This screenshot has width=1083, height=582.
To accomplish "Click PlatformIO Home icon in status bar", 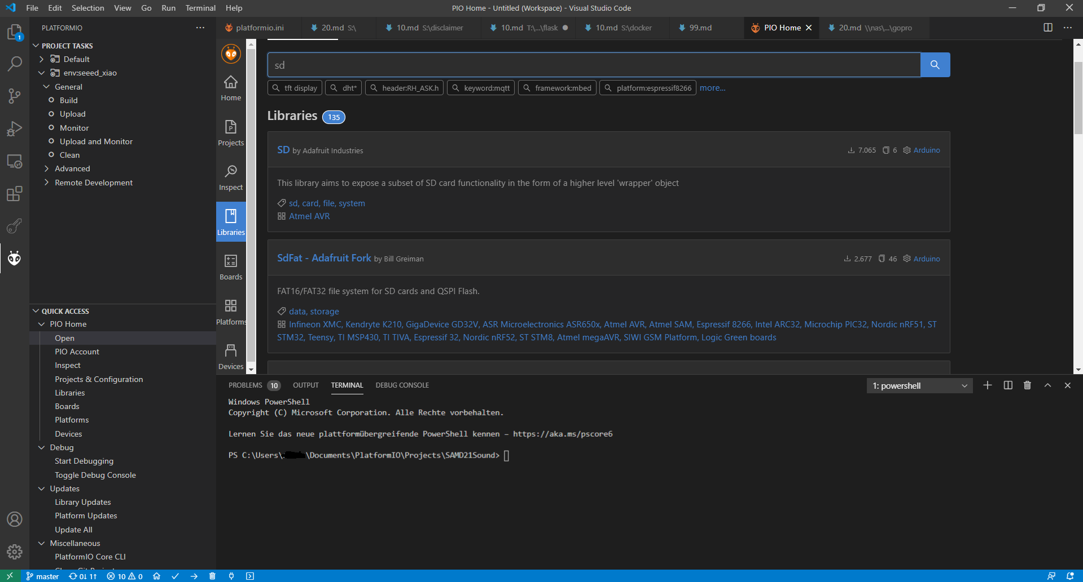I will click(x=157, y=576).
